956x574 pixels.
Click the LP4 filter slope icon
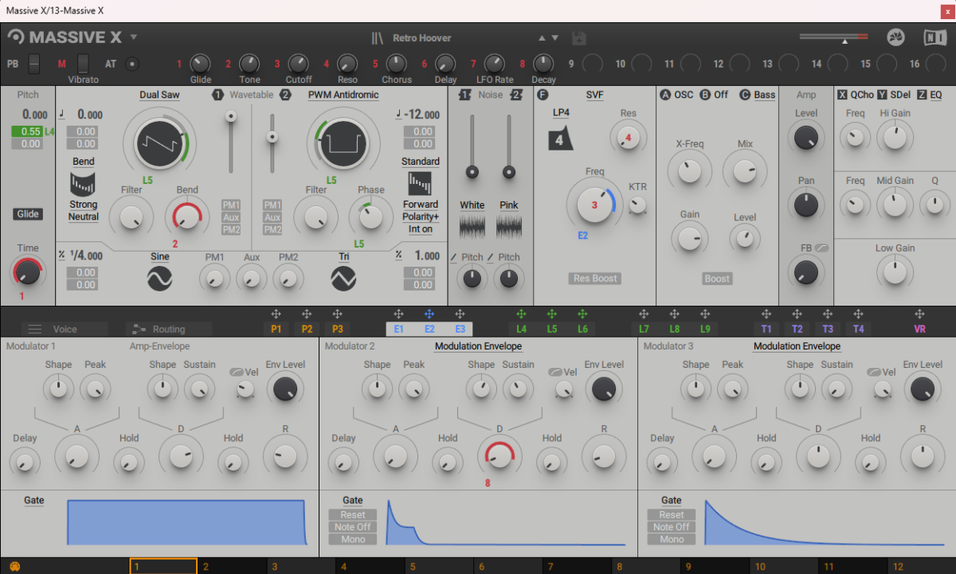tap(560, 138)
